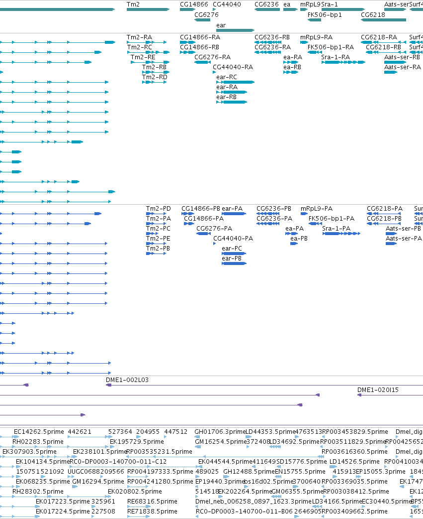Viewport: 423px width, 519px height.
Task: Pick the CG6218-PB protein feature
Action: click(x=384, y=224)
